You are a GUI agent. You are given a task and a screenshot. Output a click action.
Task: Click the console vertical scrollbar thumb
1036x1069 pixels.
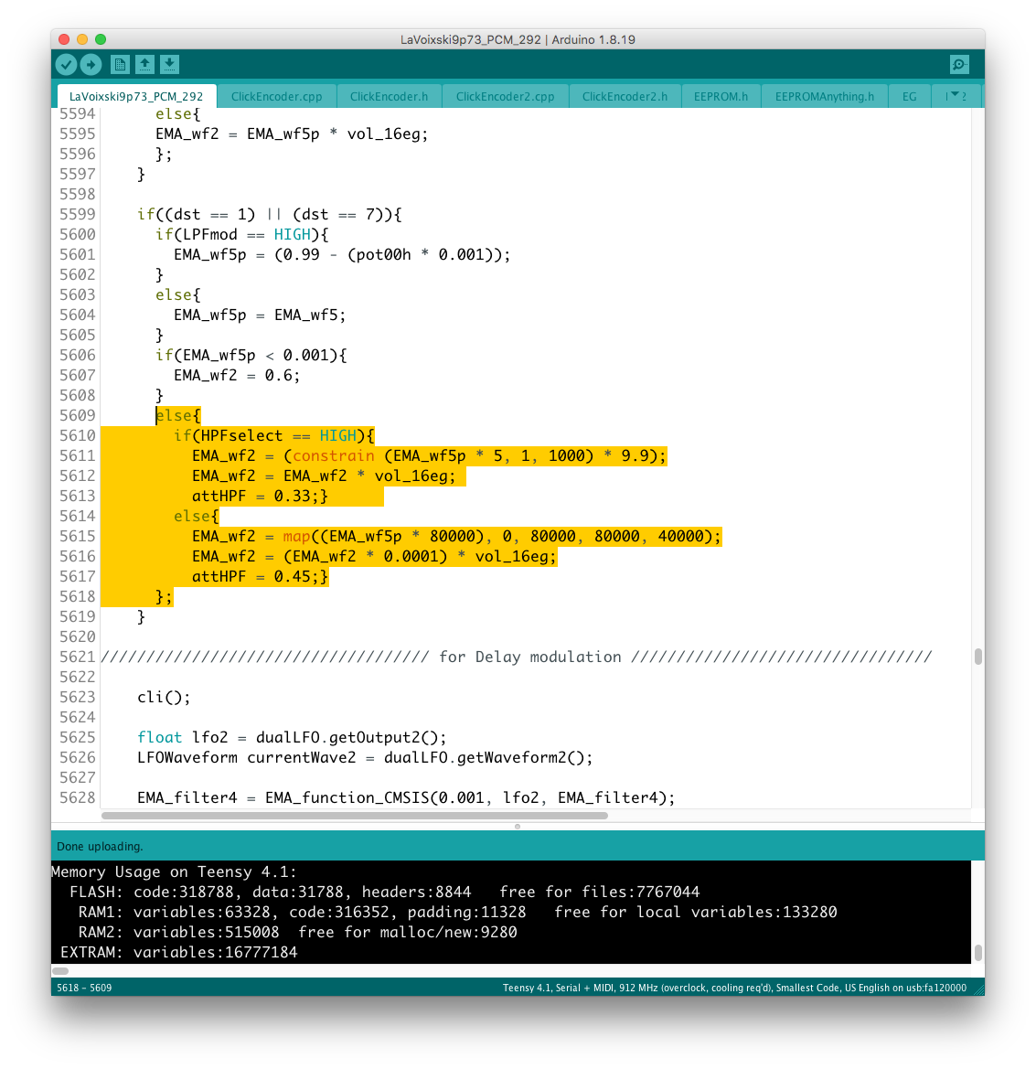point(977,952)
